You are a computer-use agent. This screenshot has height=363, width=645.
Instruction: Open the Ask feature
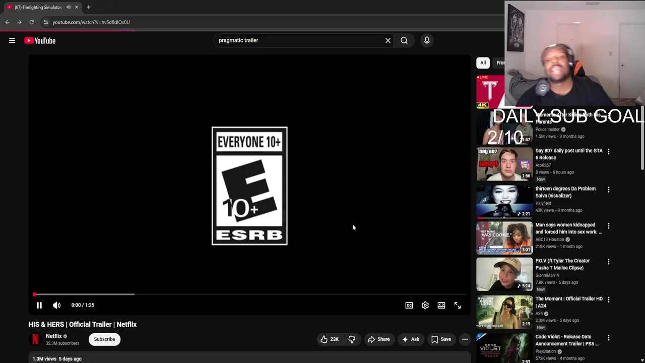[x=410, y=339]
